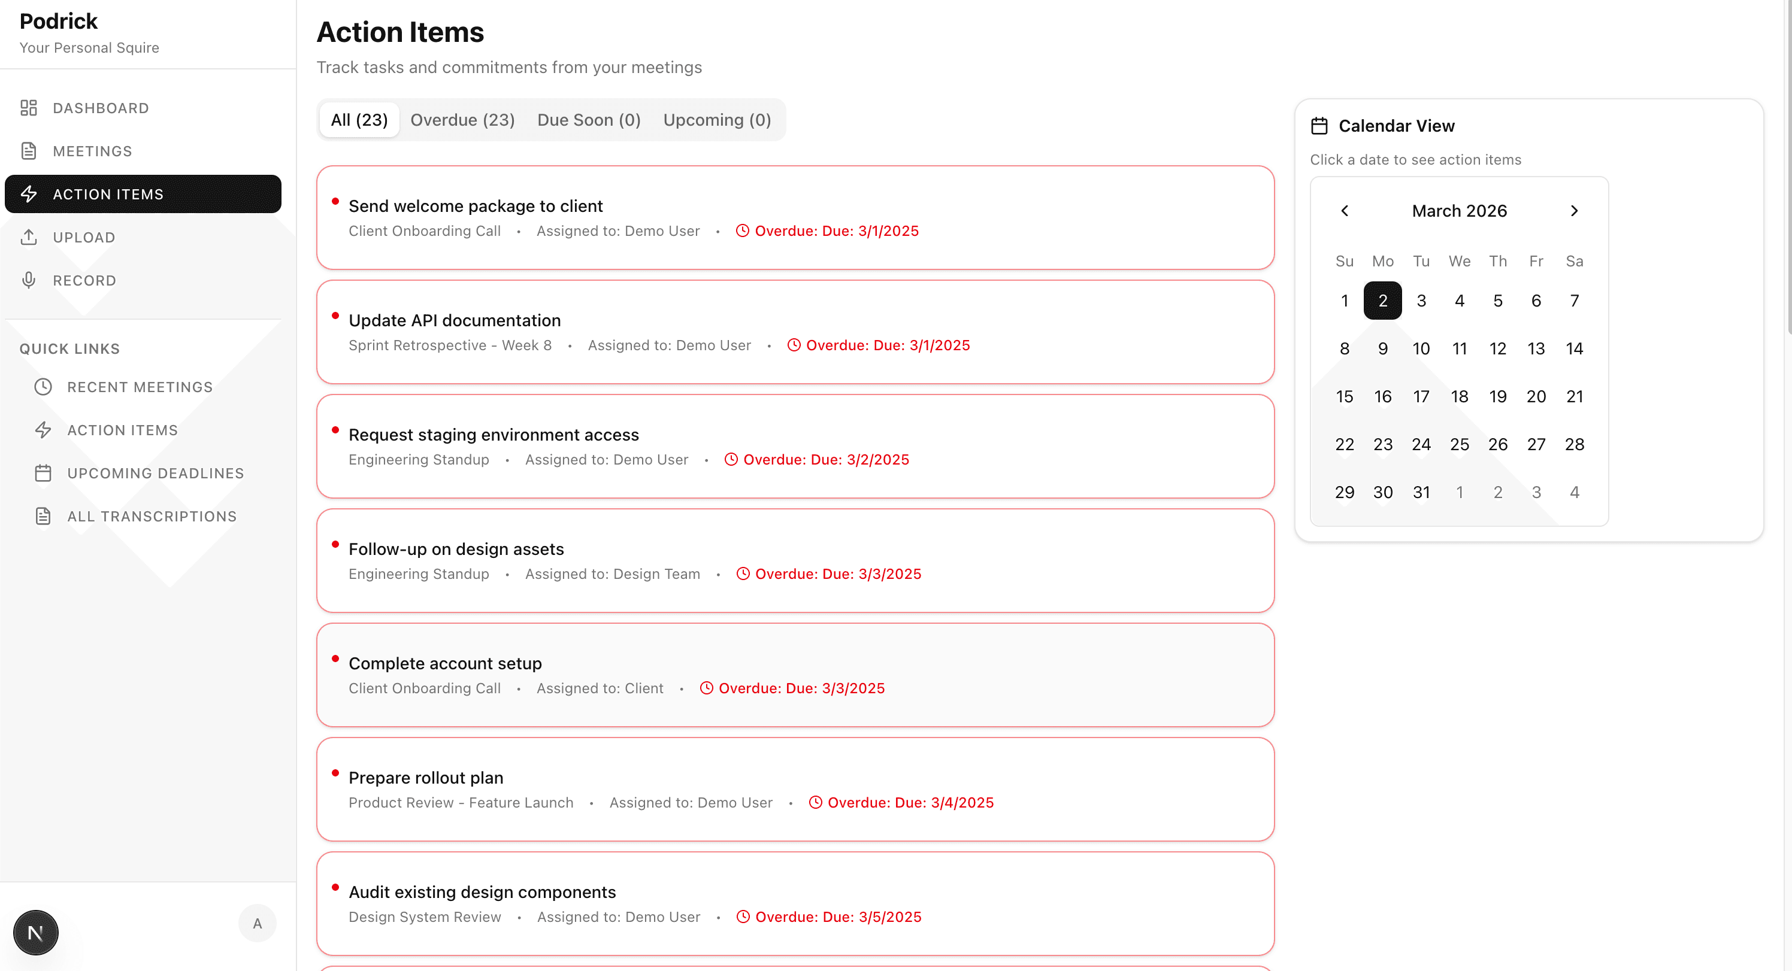Screen dimensions: 1792x971
Task: Click the A button in the sidebar footer
Action: [x=258, y=923]
